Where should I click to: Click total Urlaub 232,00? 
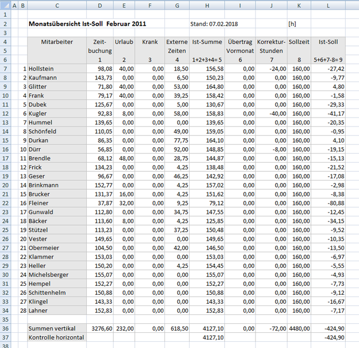point(124,328)
